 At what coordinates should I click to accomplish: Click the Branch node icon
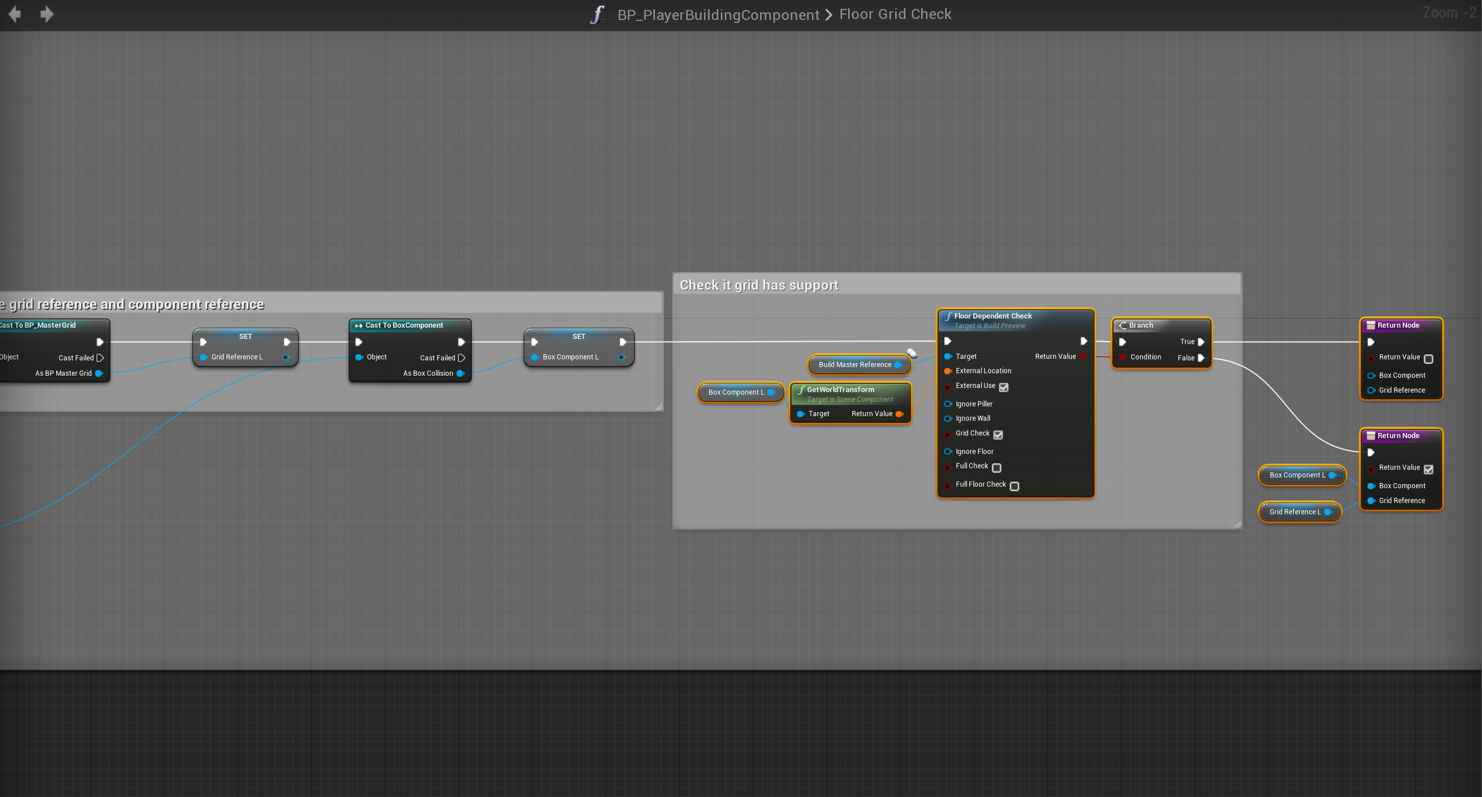tap(1122, 325)
